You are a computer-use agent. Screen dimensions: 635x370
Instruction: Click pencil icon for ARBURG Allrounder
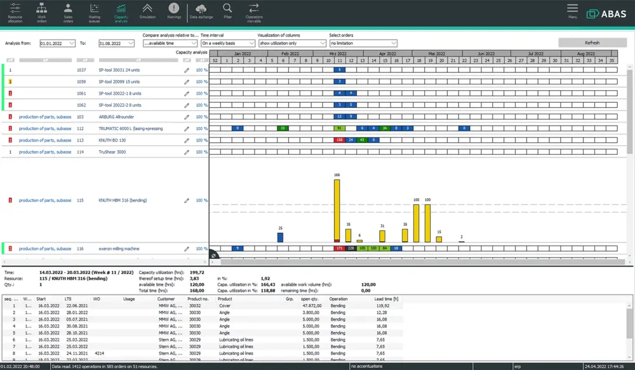pos(187,117)
